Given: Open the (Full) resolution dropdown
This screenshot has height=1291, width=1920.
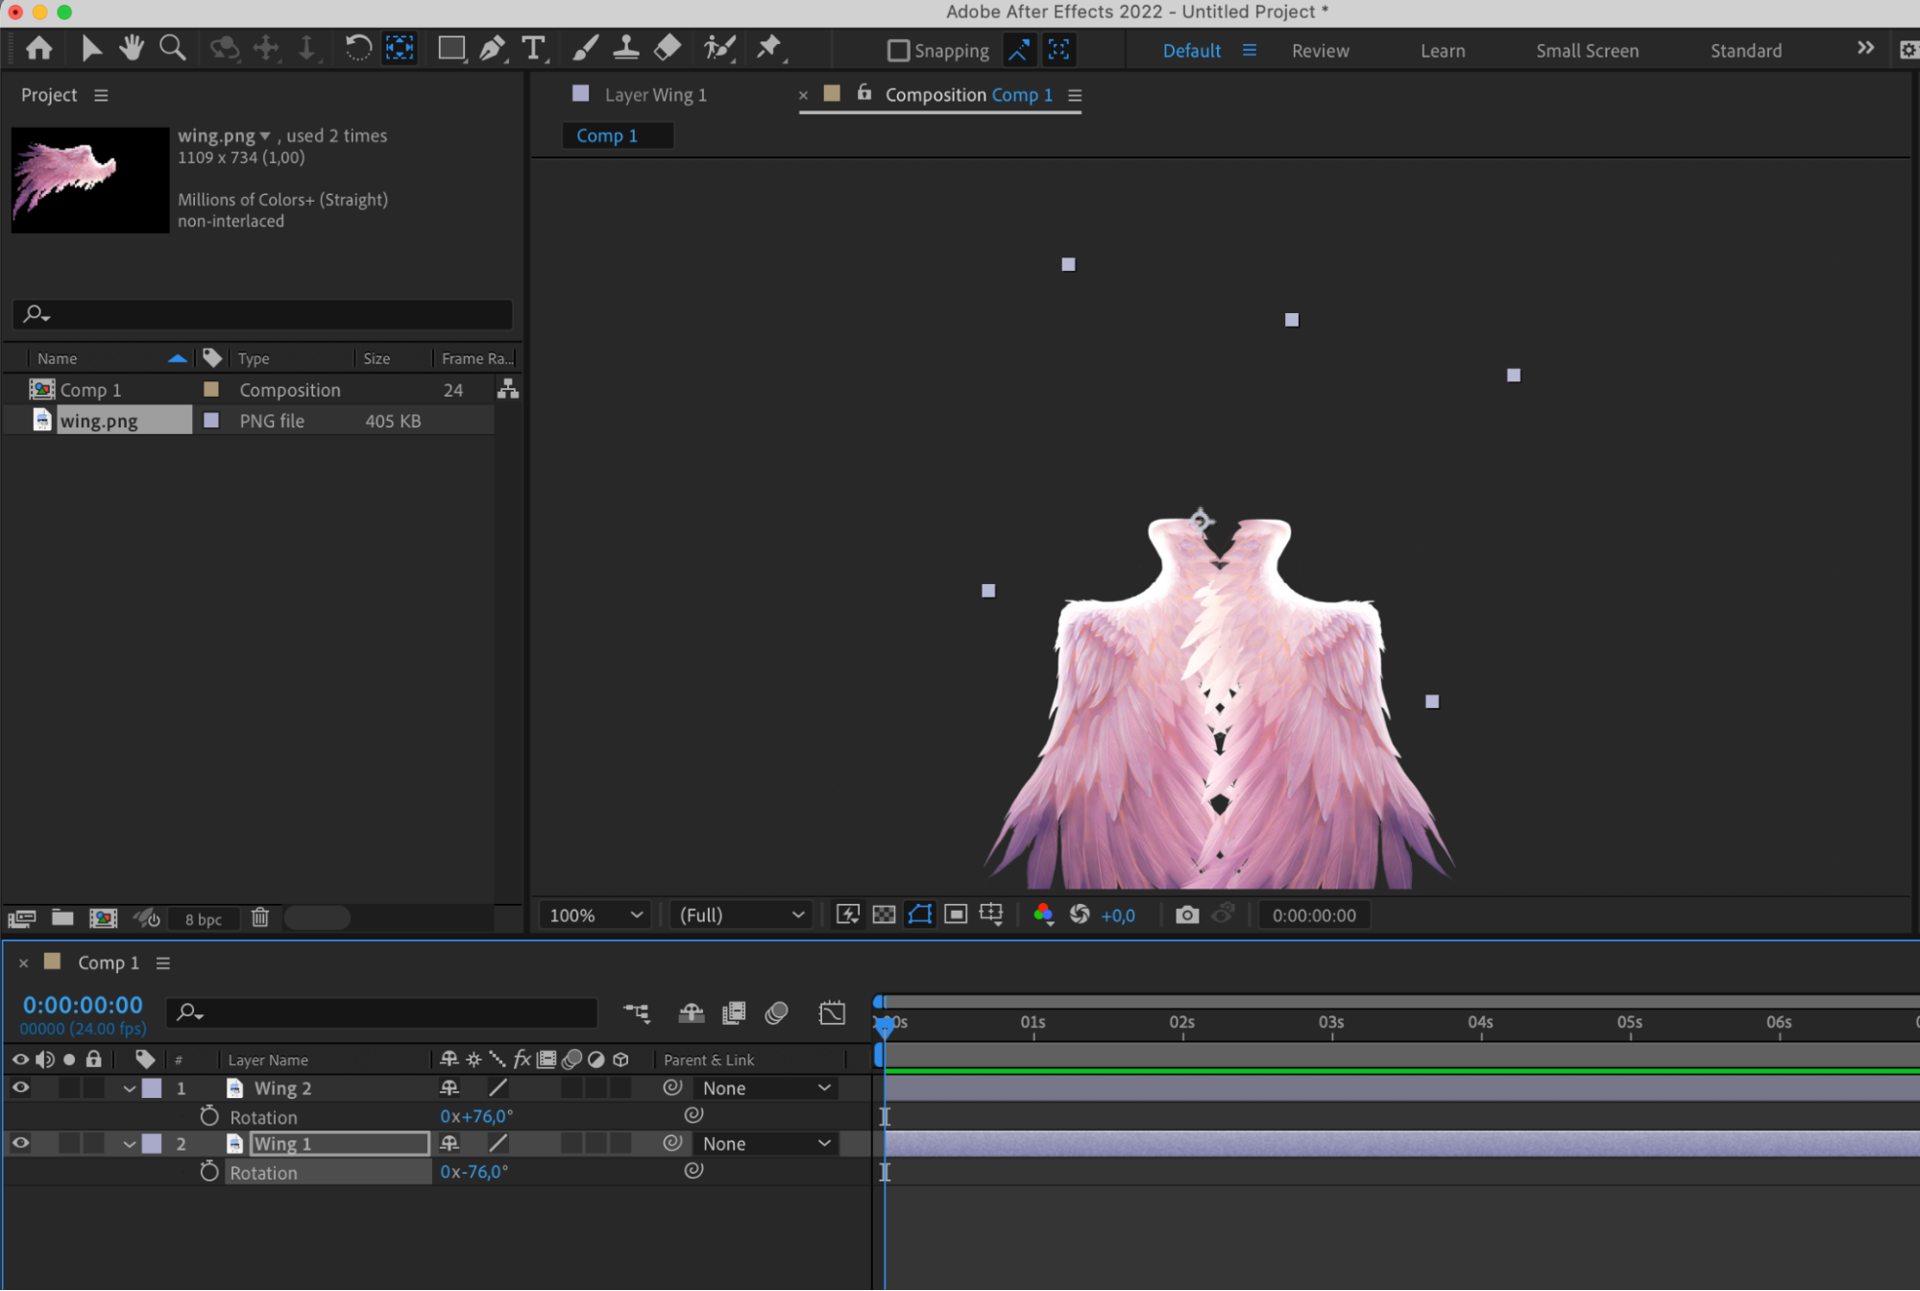Looking at the screenshot, I should pos(741,914).
